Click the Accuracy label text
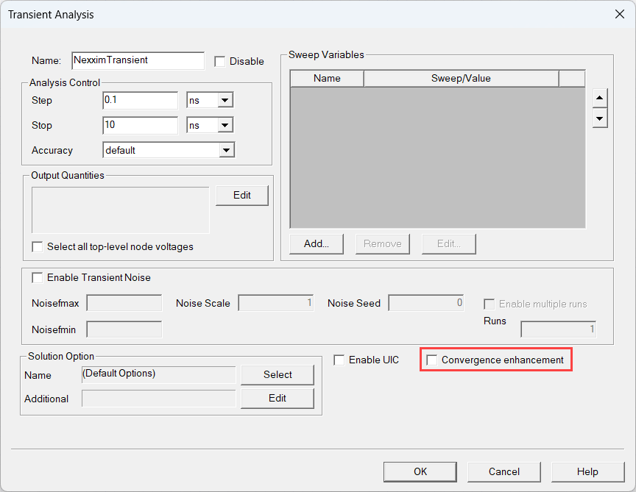This screenshot has height=492, width=636. click(52, 150)
